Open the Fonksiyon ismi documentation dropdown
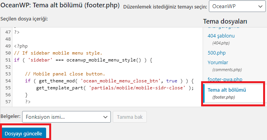The image size is (267, 140). [x=66, y=117]
